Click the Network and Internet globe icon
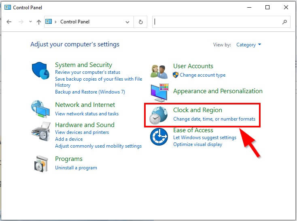This screenshot has width=297, height=221. point(40,109)
